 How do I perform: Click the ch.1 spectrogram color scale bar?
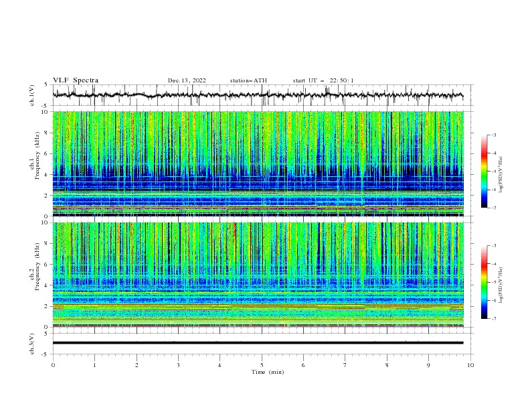(x=484, y=172)
